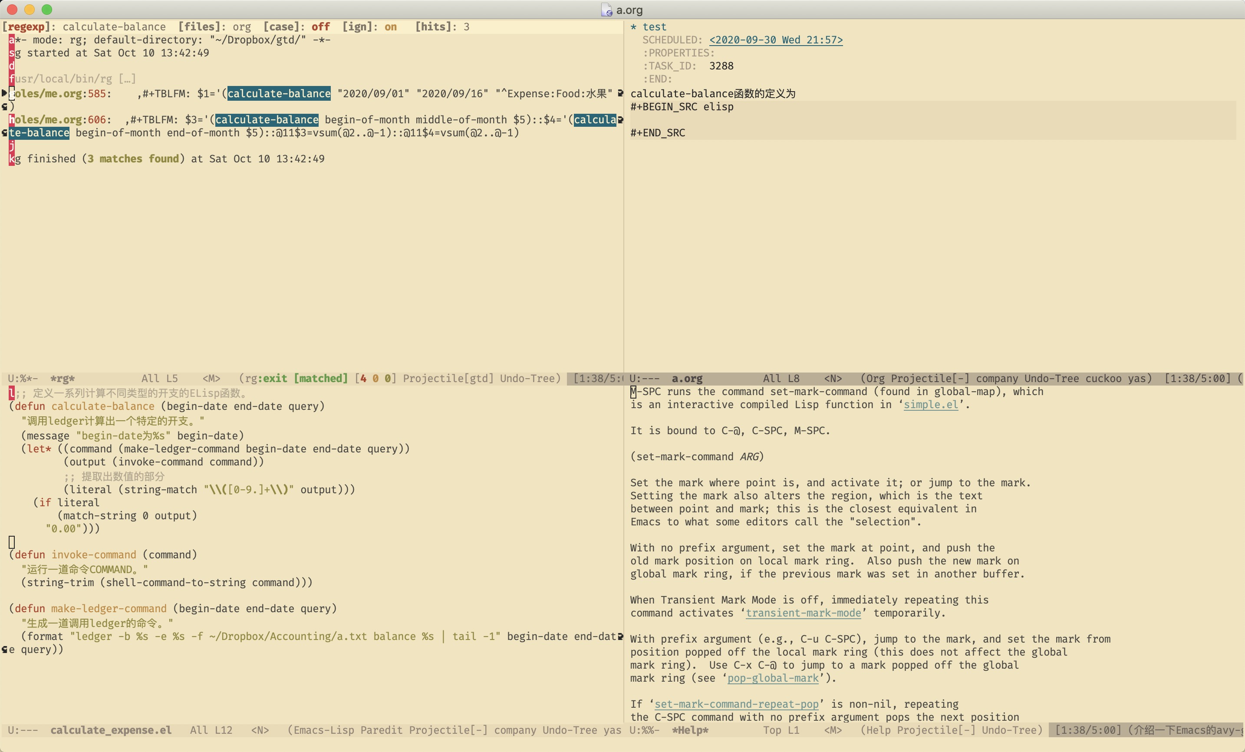Click the pomodoro timer [1:38/5:00] in Help mode line
Image resolution: width=1245 pixels, height=752 pixels.
[x=1087, y=730]
